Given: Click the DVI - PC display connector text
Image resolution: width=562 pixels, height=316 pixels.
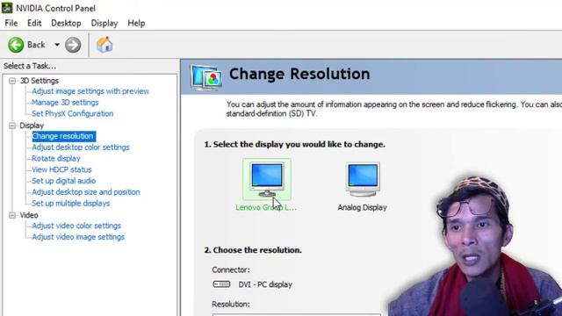Looking at the screenshot, I should pyautogui.click(x=265, y=284).
